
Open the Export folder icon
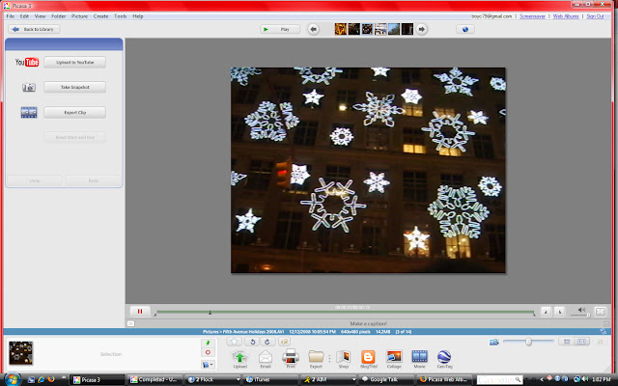coord(316,357)
